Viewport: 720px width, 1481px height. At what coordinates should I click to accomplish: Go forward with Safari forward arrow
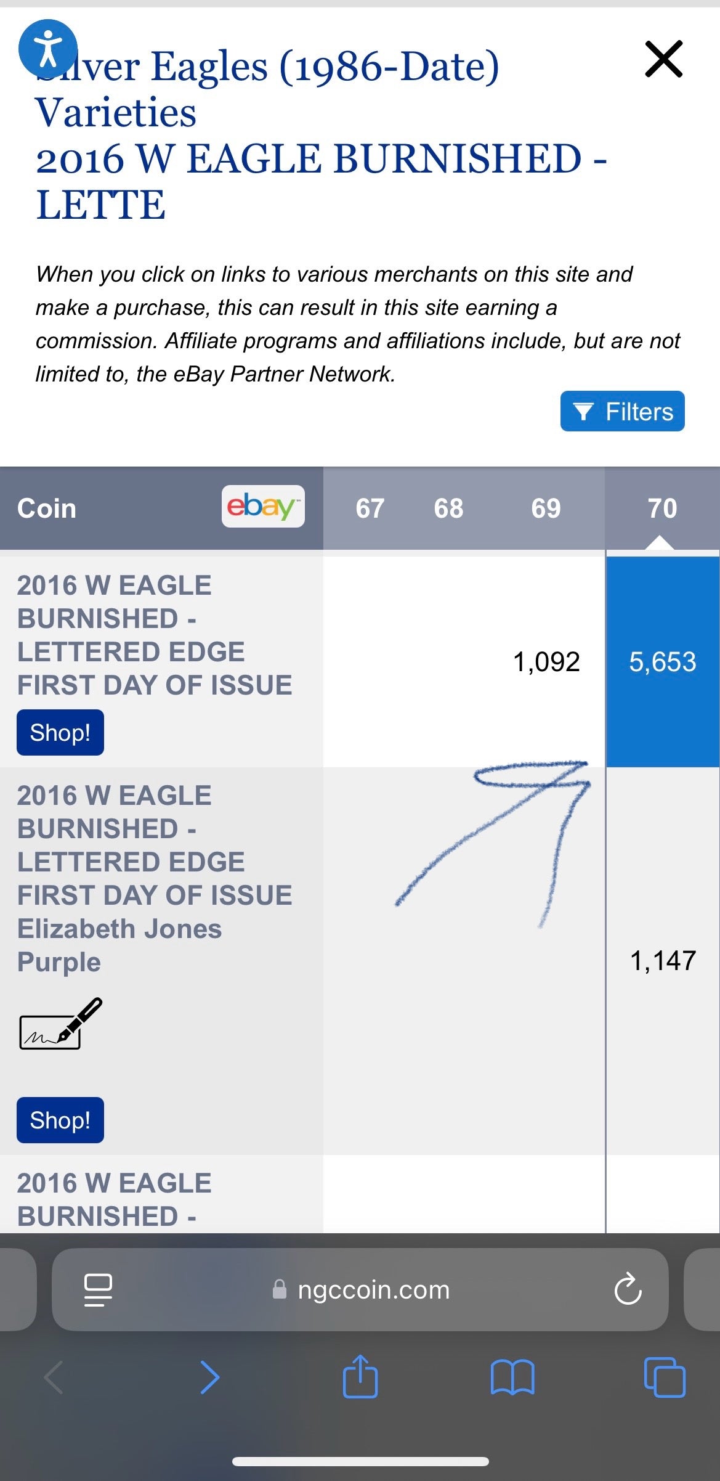click(x=210, y=1377)
